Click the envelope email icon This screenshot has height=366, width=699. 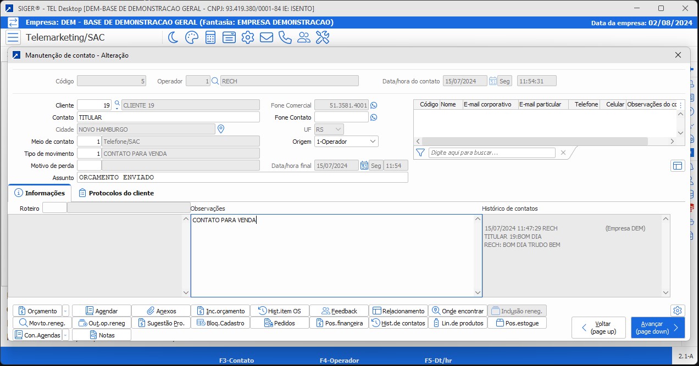click(x=267, y=37)
